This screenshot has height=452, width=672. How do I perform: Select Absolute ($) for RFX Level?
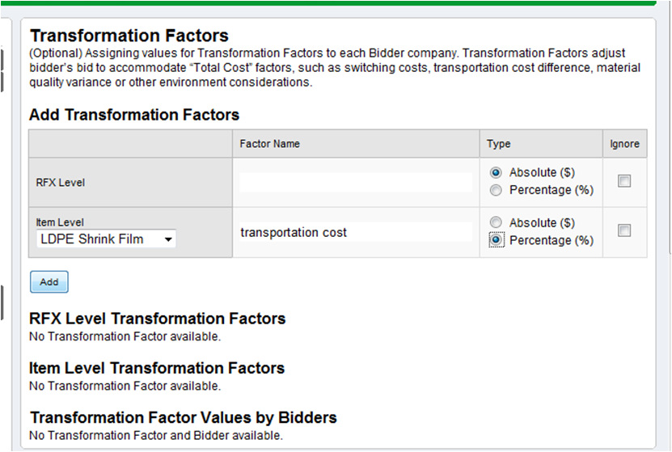coord(497,173)
